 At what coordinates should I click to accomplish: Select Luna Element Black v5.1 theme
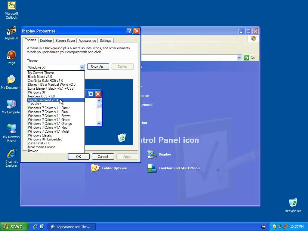[56, 88]
